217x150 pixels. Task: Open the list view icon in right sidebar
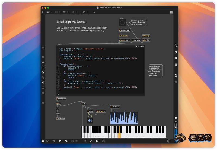pos(175,64)
